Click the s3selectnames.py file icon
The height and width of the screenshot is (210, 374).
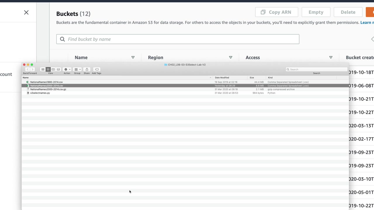click(x=28, y=93)
